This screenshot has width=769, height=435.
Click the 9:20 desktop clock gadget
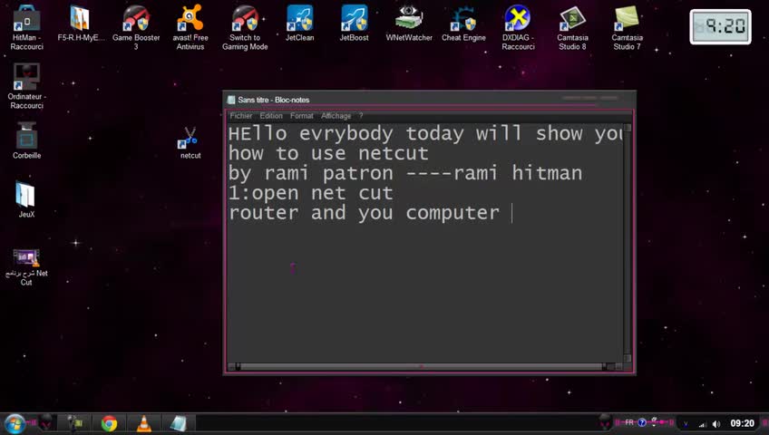tap(720, 26)
